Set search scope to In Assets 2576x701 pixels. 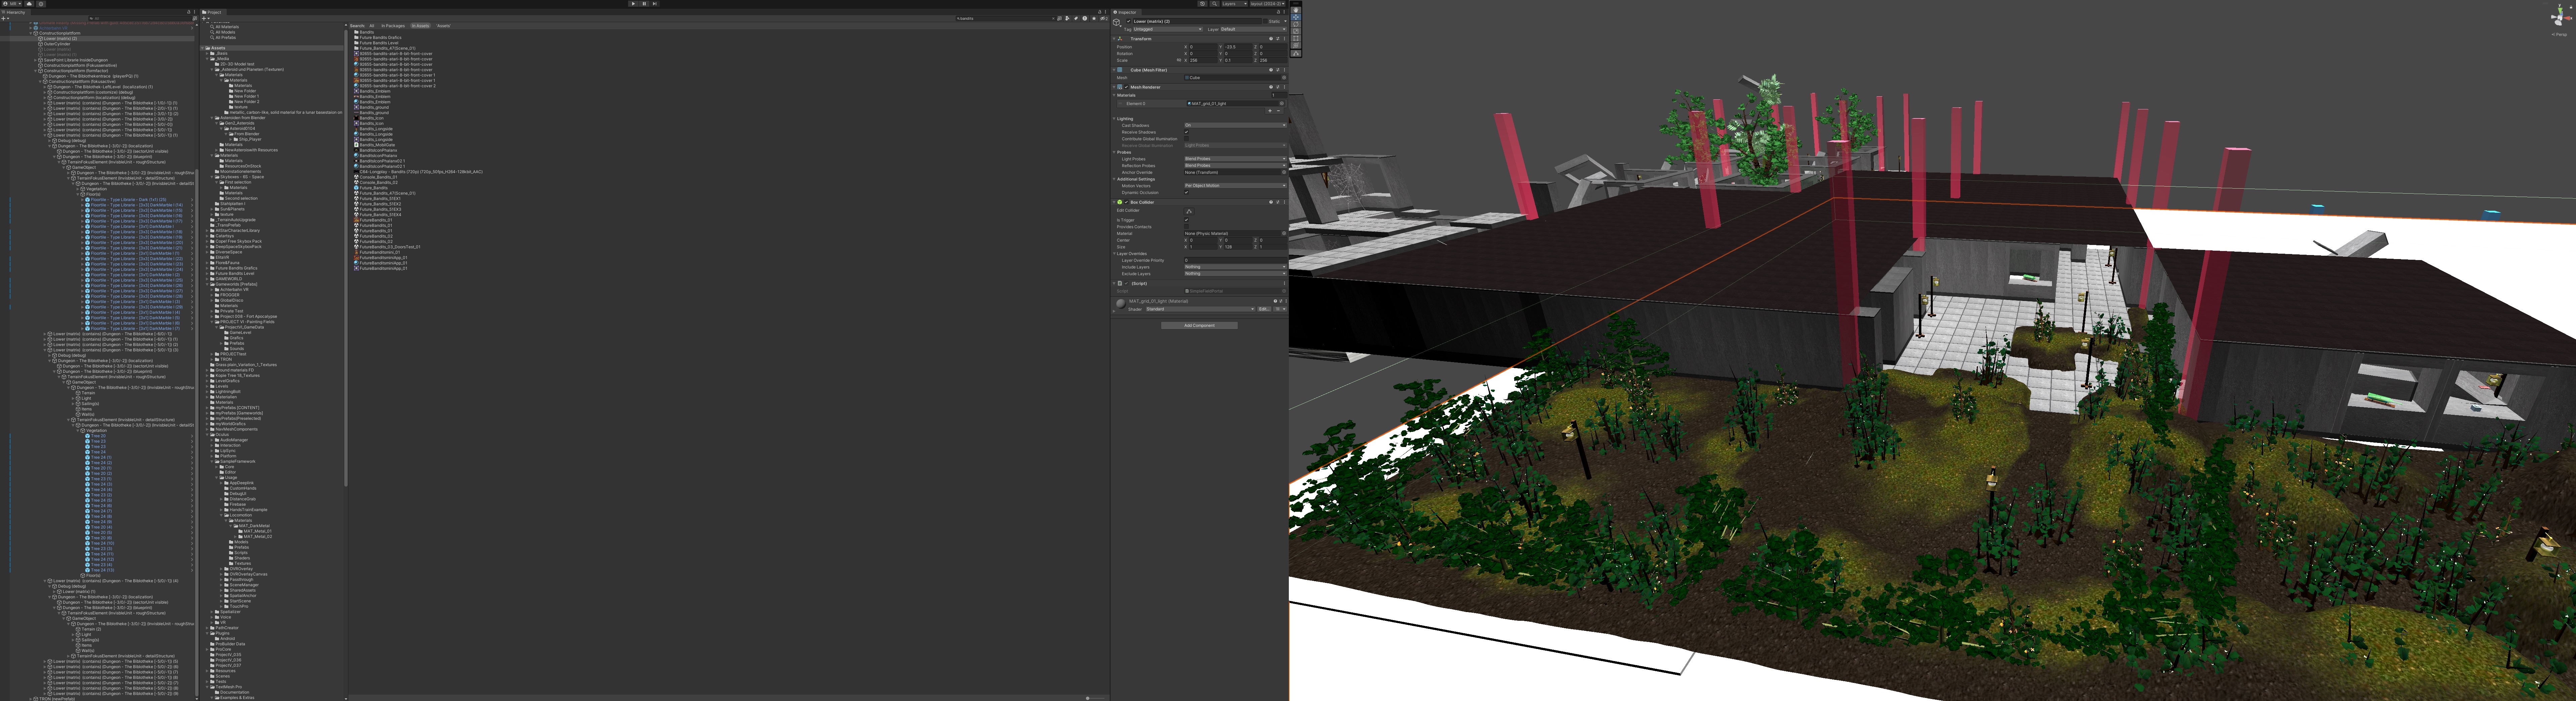point(421,26)
